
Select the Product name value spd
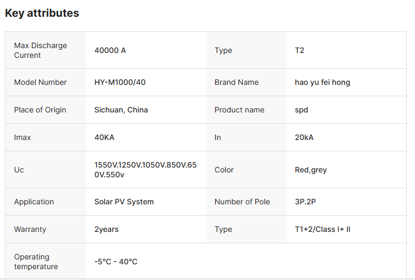[302, 110]
